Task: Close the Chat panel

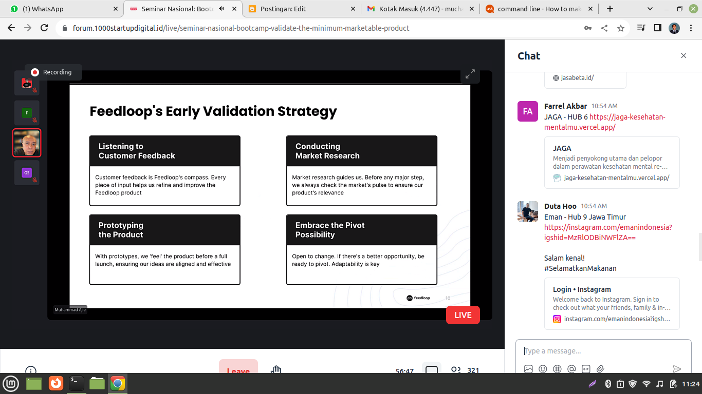Action: 683,56
